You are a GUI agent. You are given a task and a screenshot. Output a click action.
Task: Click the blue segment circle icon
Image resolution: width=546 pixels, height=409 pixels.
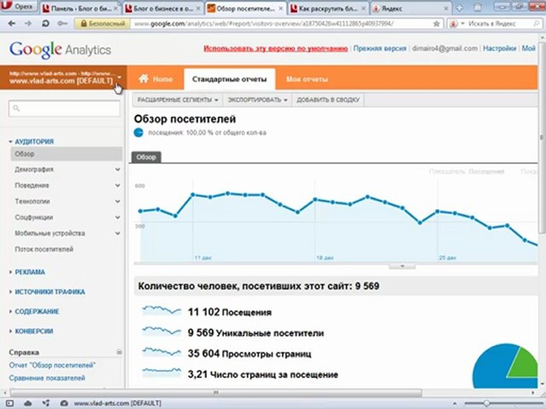pos(139,132)
